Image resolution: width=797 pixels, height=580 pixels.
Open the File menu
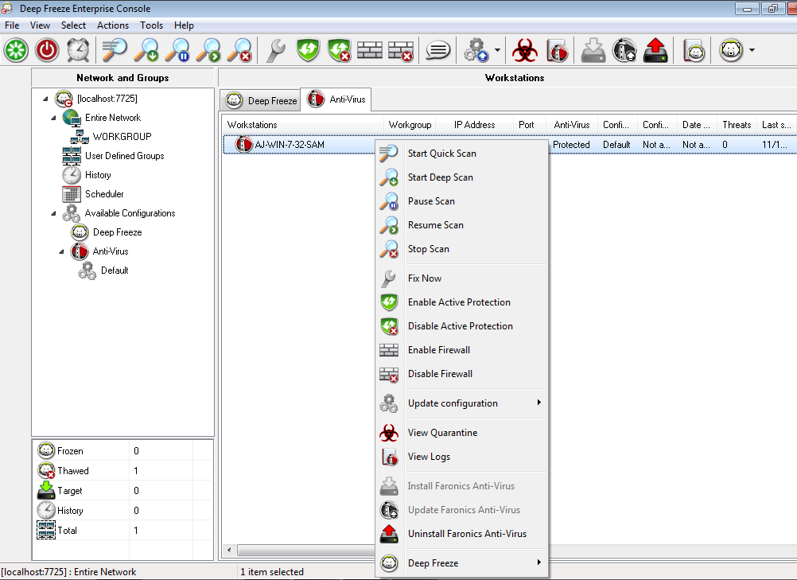[12, 25]
